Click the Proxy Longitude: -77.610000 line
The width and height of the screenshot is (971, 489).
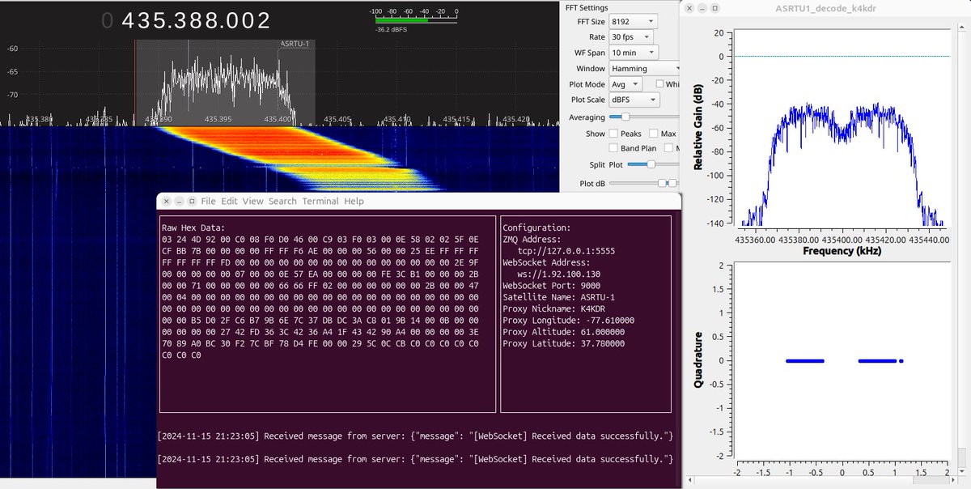point(569,321)
